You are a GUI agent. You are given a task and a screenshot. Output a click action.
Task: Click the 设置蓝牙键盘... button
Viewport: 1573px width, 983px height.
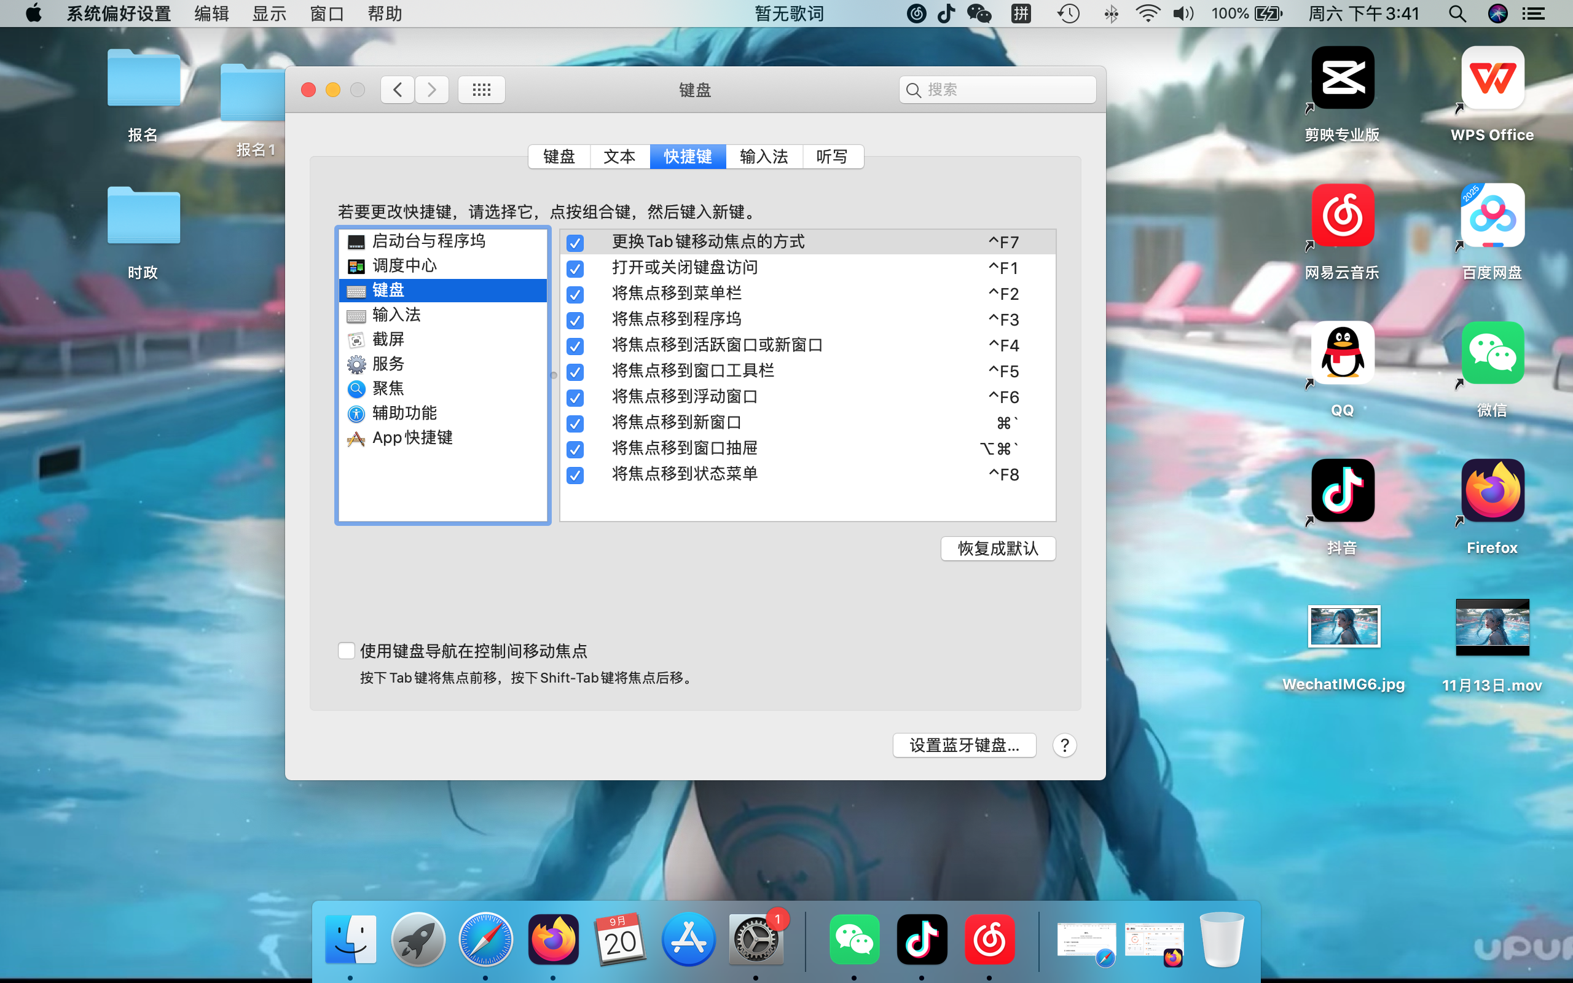[963, 745]
